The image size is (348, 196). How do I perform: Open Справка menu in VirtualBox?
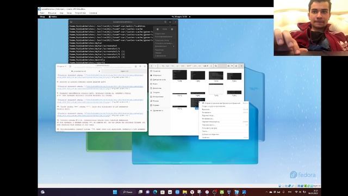(x=93, y=13)
